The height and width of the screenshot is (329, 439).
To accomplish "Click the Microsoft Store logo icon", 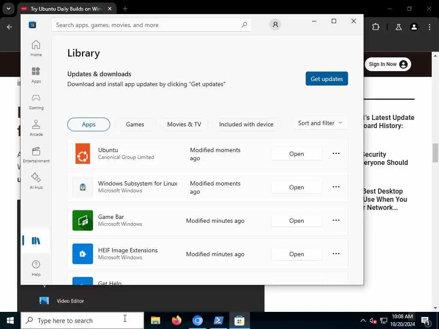I will point(33,24).
